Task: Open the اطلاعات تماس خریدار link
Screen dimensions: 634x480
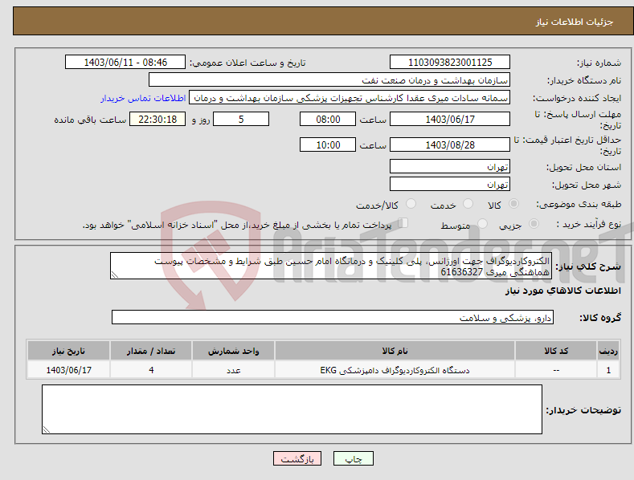Action: tap(143, 98)
